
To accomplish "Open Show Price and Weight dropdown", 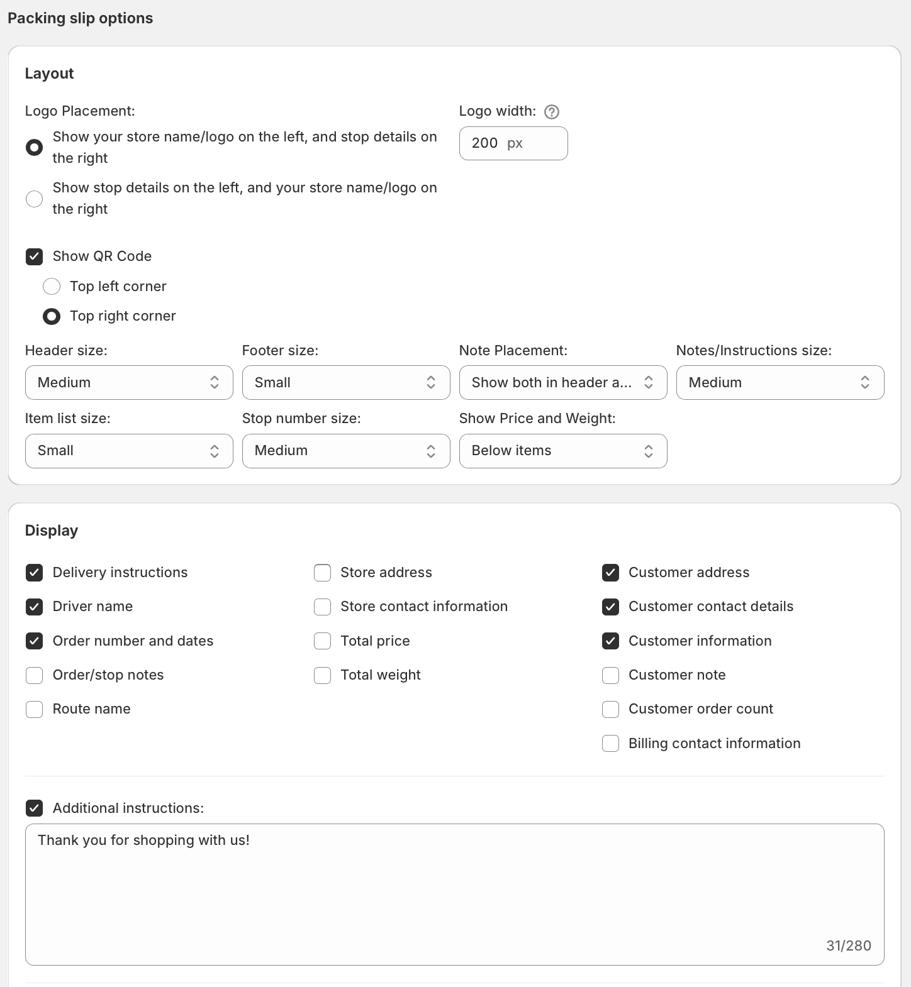I will click(x=563, y=451).
